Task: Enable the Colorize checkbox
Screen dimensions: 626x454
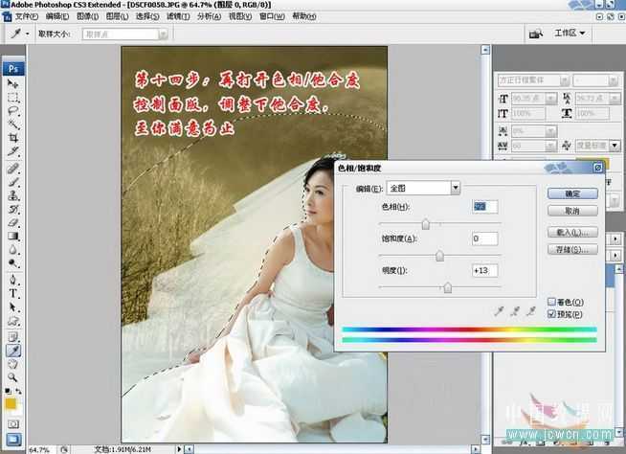Action: (x=551, y=302)
